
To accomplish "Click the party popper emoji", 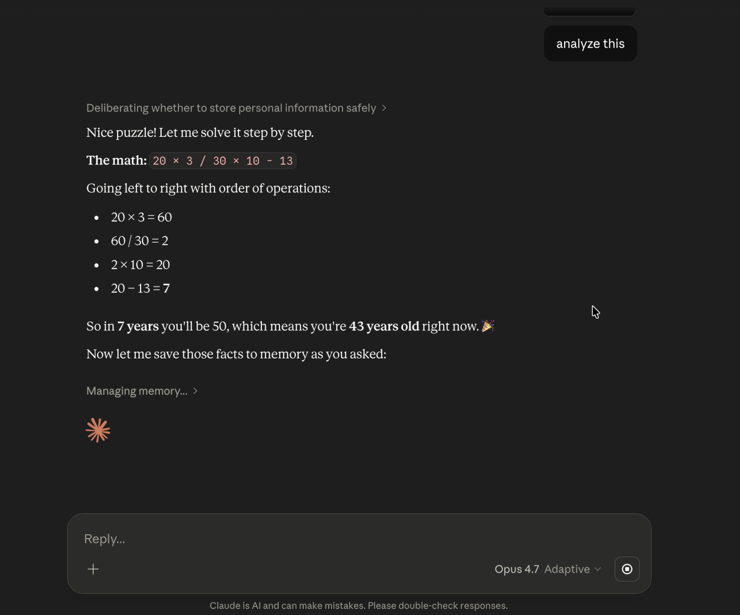I will click(x=488, y=326).
